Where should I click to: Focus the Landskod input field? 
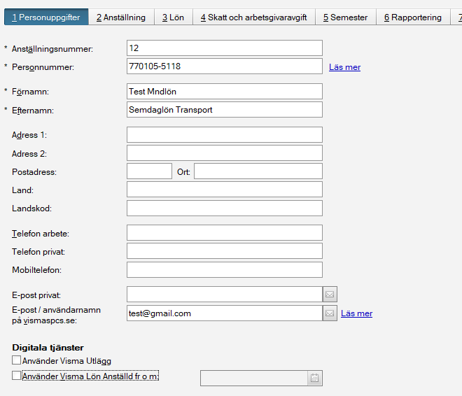coord(225,208)
